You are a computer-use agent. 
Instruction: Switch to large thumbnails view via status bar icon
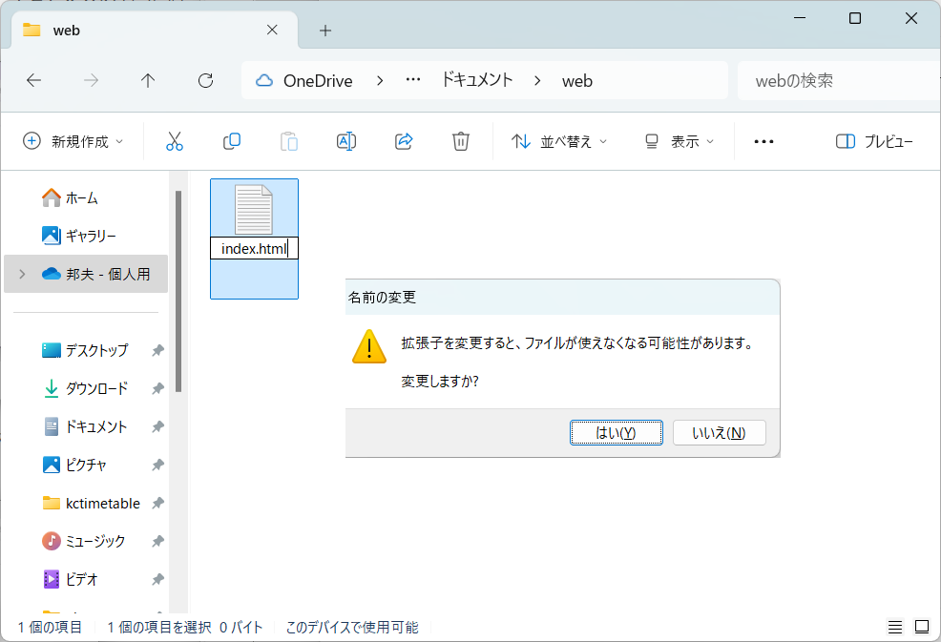pos(922,627)
